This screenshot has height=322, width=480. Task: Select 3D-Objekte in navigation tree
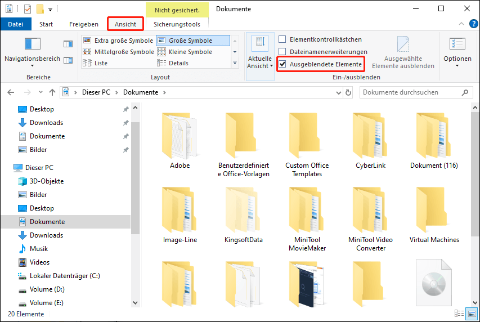[41, 181]
